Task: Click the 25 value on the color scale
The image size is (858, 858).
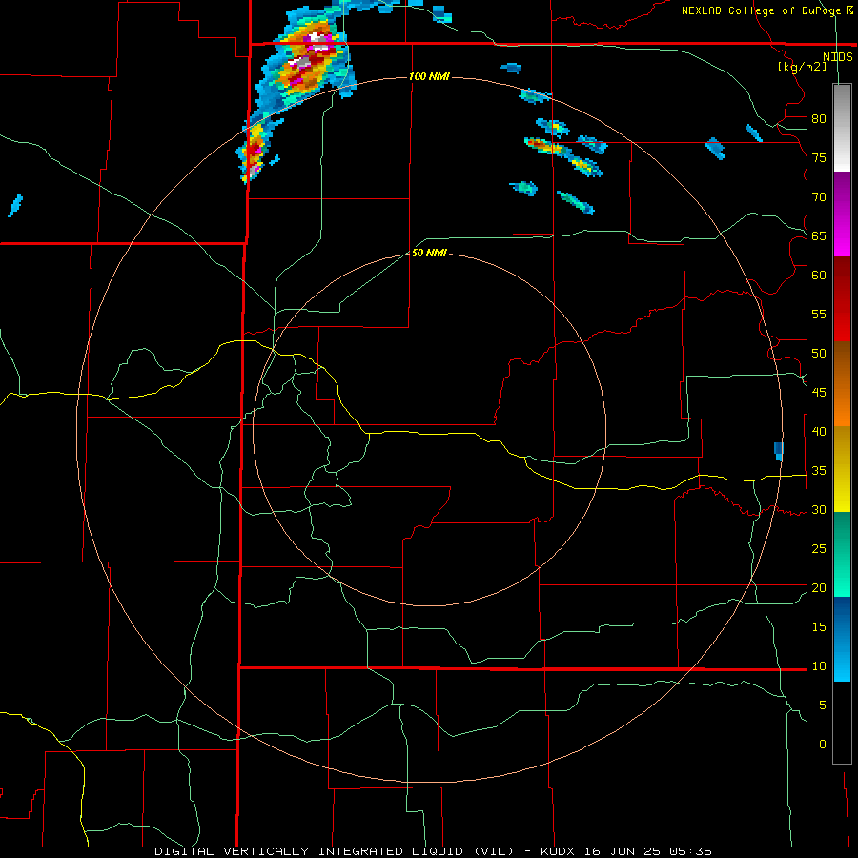Action: 819,549
